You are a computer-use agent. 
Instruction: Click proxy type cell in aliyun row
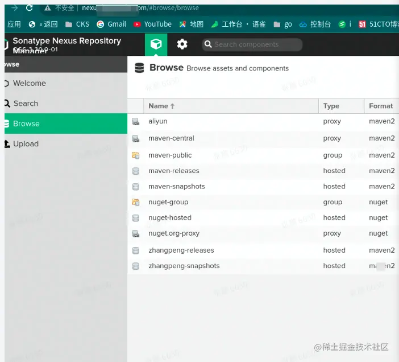[332, 121]
